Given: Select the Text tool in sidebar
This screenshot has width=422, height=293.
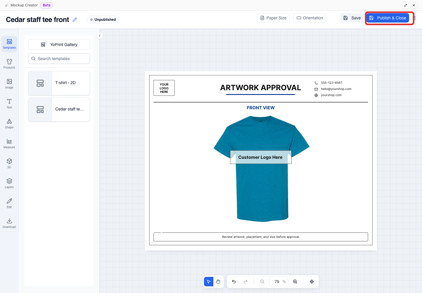Looking at the screenshot, I should coord(9,104).
